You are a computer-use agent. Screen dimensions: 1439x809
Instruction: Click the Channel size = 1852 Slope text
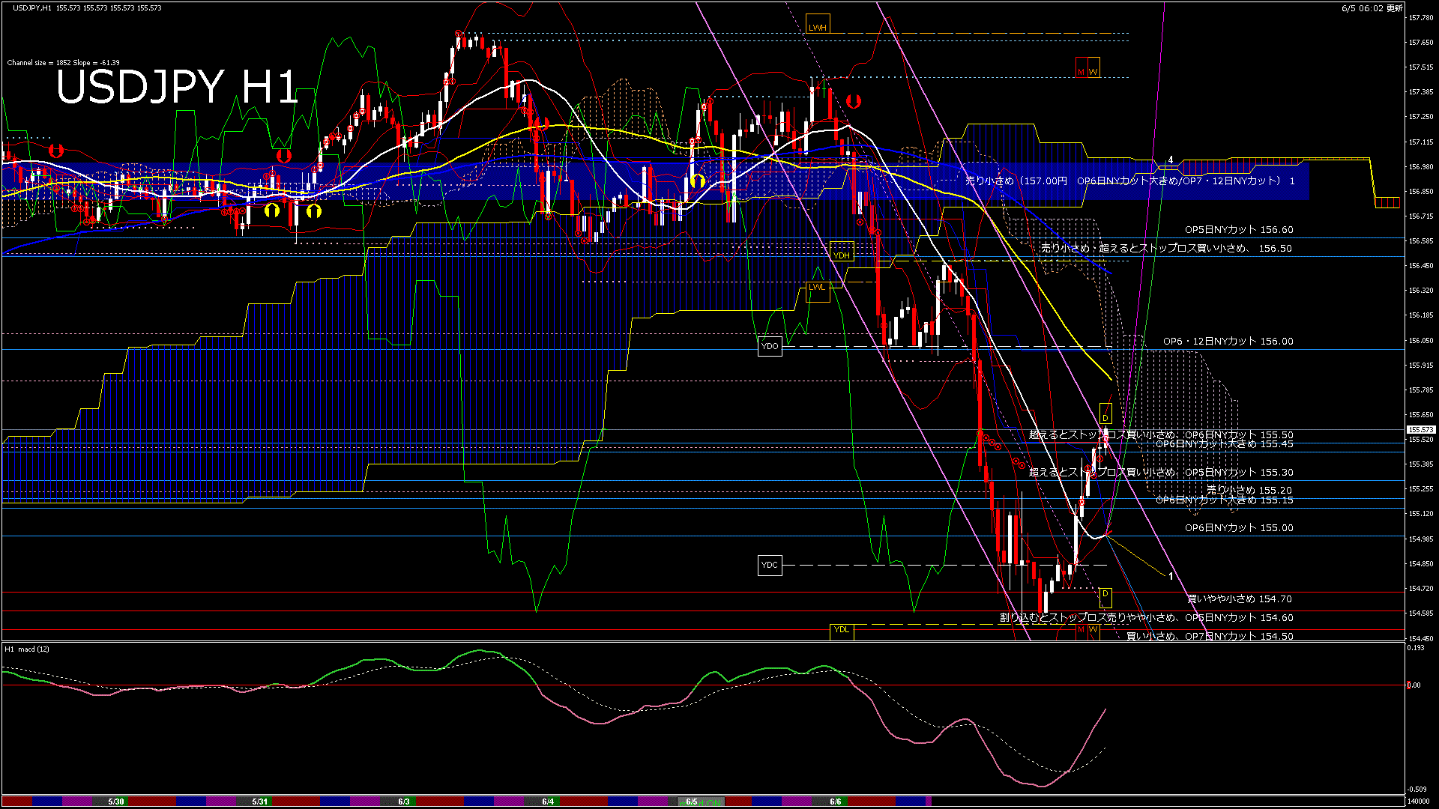[64, 63]
